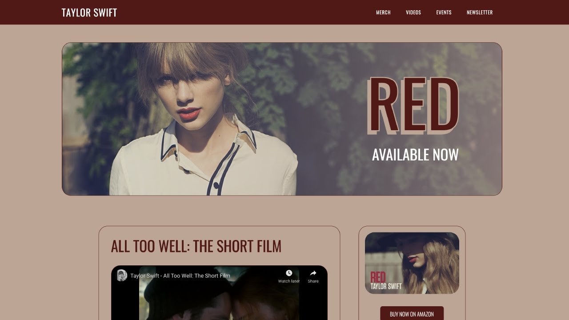Screen dimensions: 569x320
Task: Click the Taylor Swift site logo
Action: pos(89,12)
